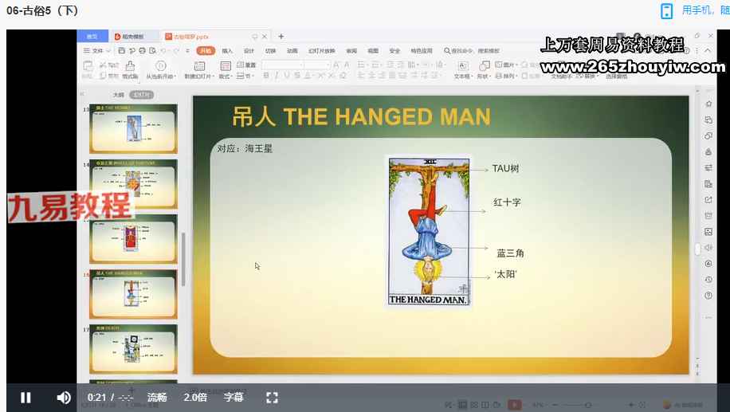The image size is (730, 412).
Task: Click the 红十字 label
Action: click(x=507, y=202)
